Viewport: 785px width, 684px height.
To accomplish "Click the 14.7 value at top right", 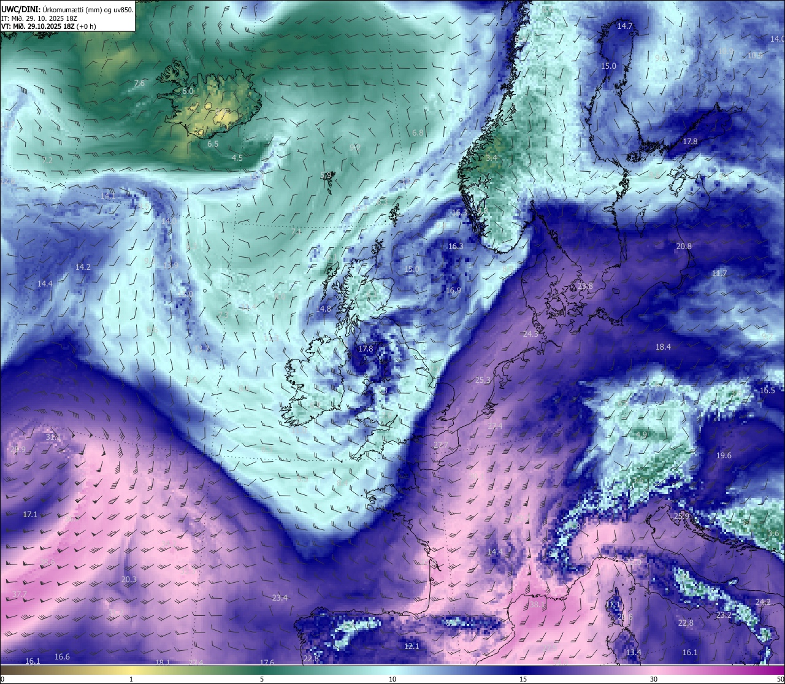I will coord(624,26).
